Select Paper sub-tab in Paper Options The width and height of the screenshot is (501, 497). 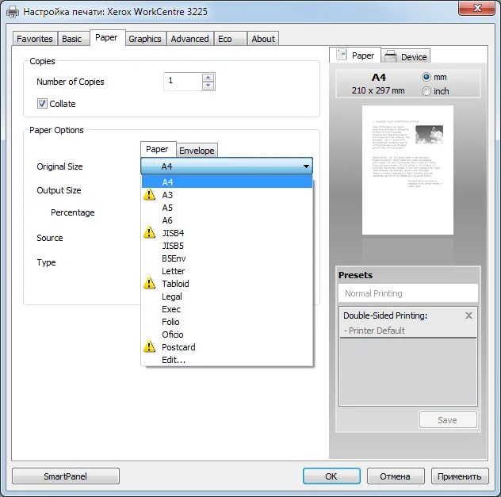157,149
